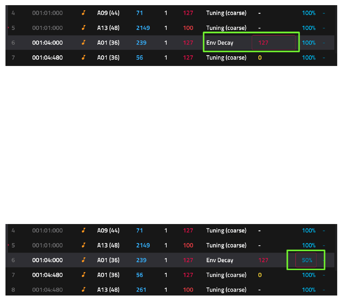Select velocity 100 on row 5 of the bottom list
The width and height of the screenshot is (343, 301).
click(x=188, y=245)
